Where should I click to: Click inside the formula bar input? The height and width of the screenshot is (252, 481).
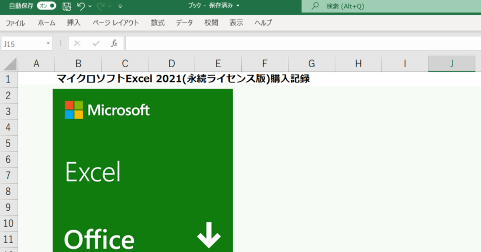(x=303, y=44)
